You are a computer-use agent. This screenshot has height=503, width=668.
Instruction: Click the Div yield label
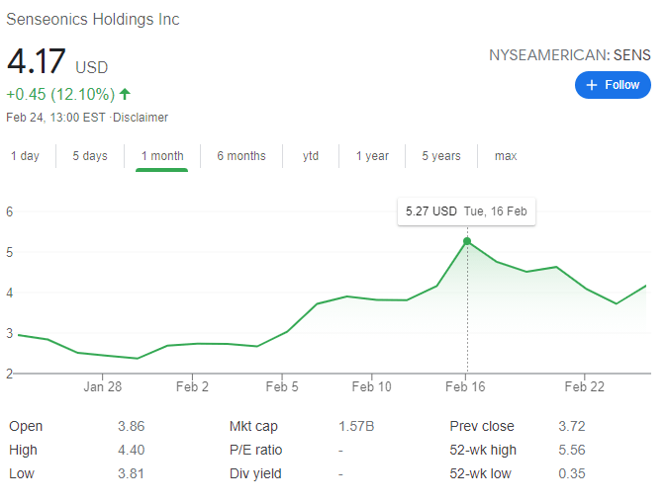click(x=255, y=474)
